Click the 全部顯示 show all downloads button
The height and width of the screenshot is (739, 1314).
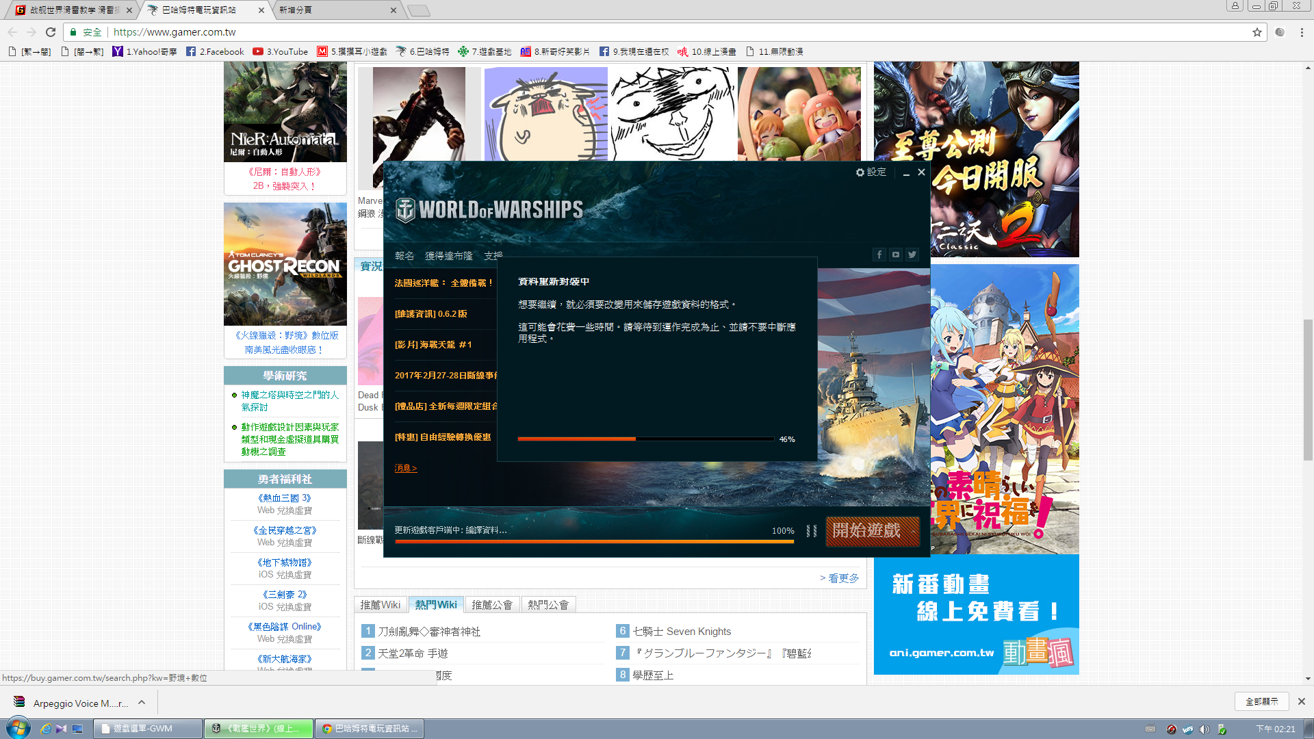coord(1261,701)
